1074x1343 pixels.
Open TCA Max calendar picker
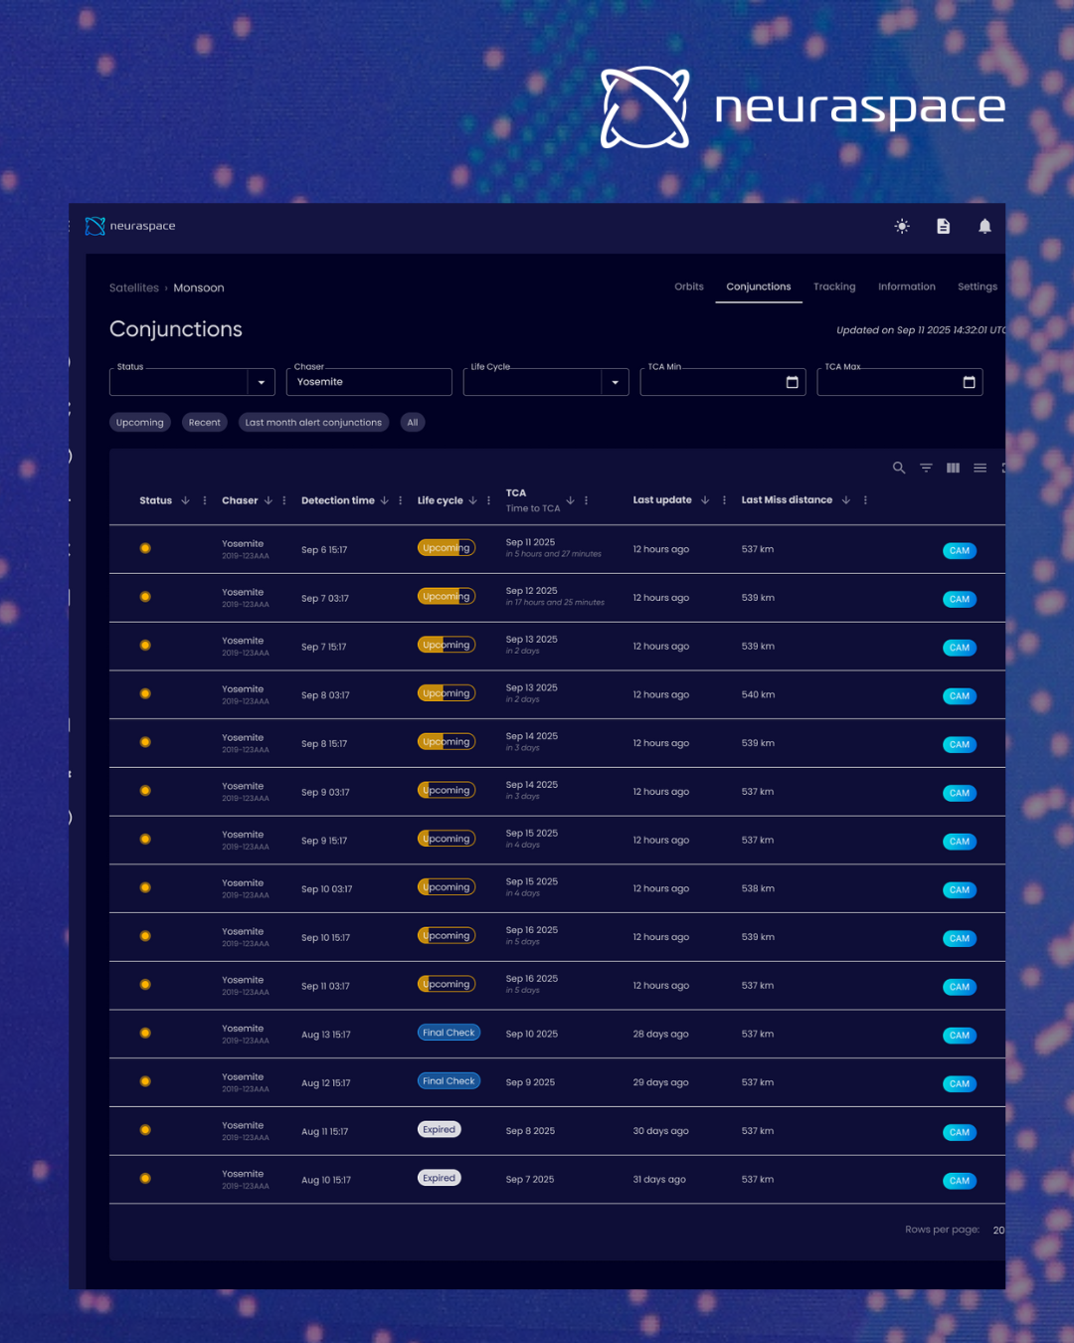pos(970,382)
